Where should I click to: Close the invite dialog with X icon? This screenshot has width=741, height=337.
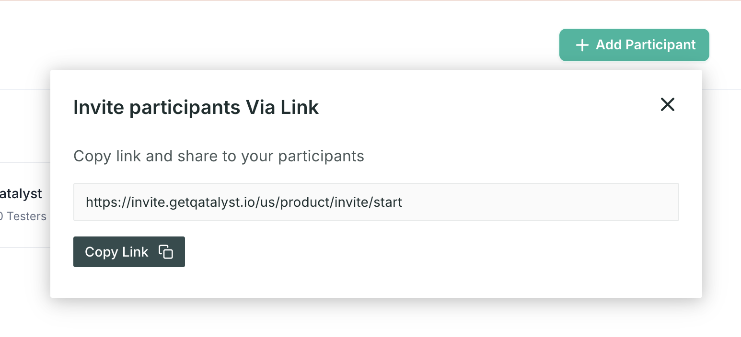coord(667,104)
